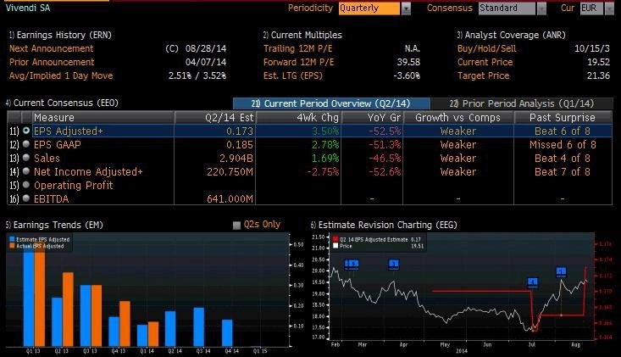
Task: Click the Q2/14 Est column header
Action: click(x=215, y=118)
